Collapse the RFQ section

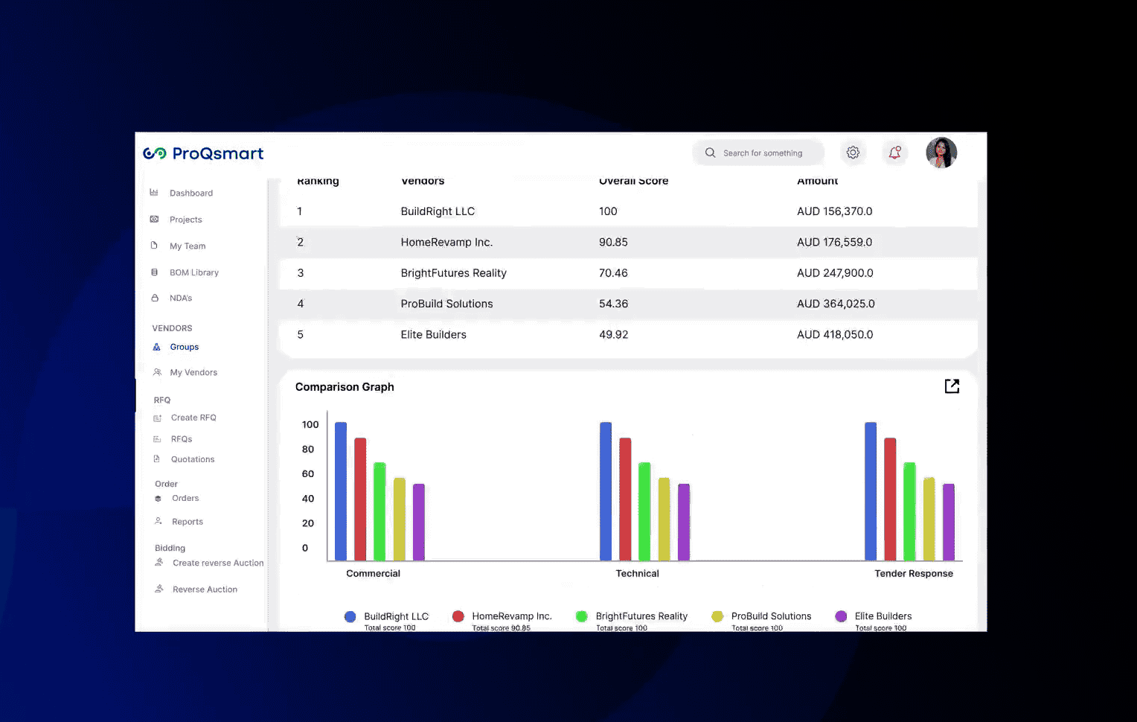pos(161,400)
